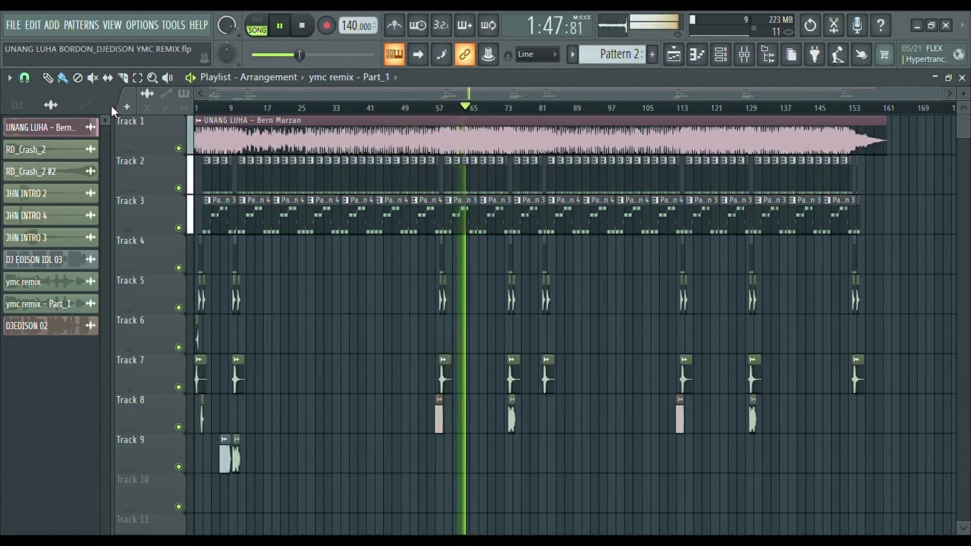Toggle wait for input to start playing

[x=418, y=26]
